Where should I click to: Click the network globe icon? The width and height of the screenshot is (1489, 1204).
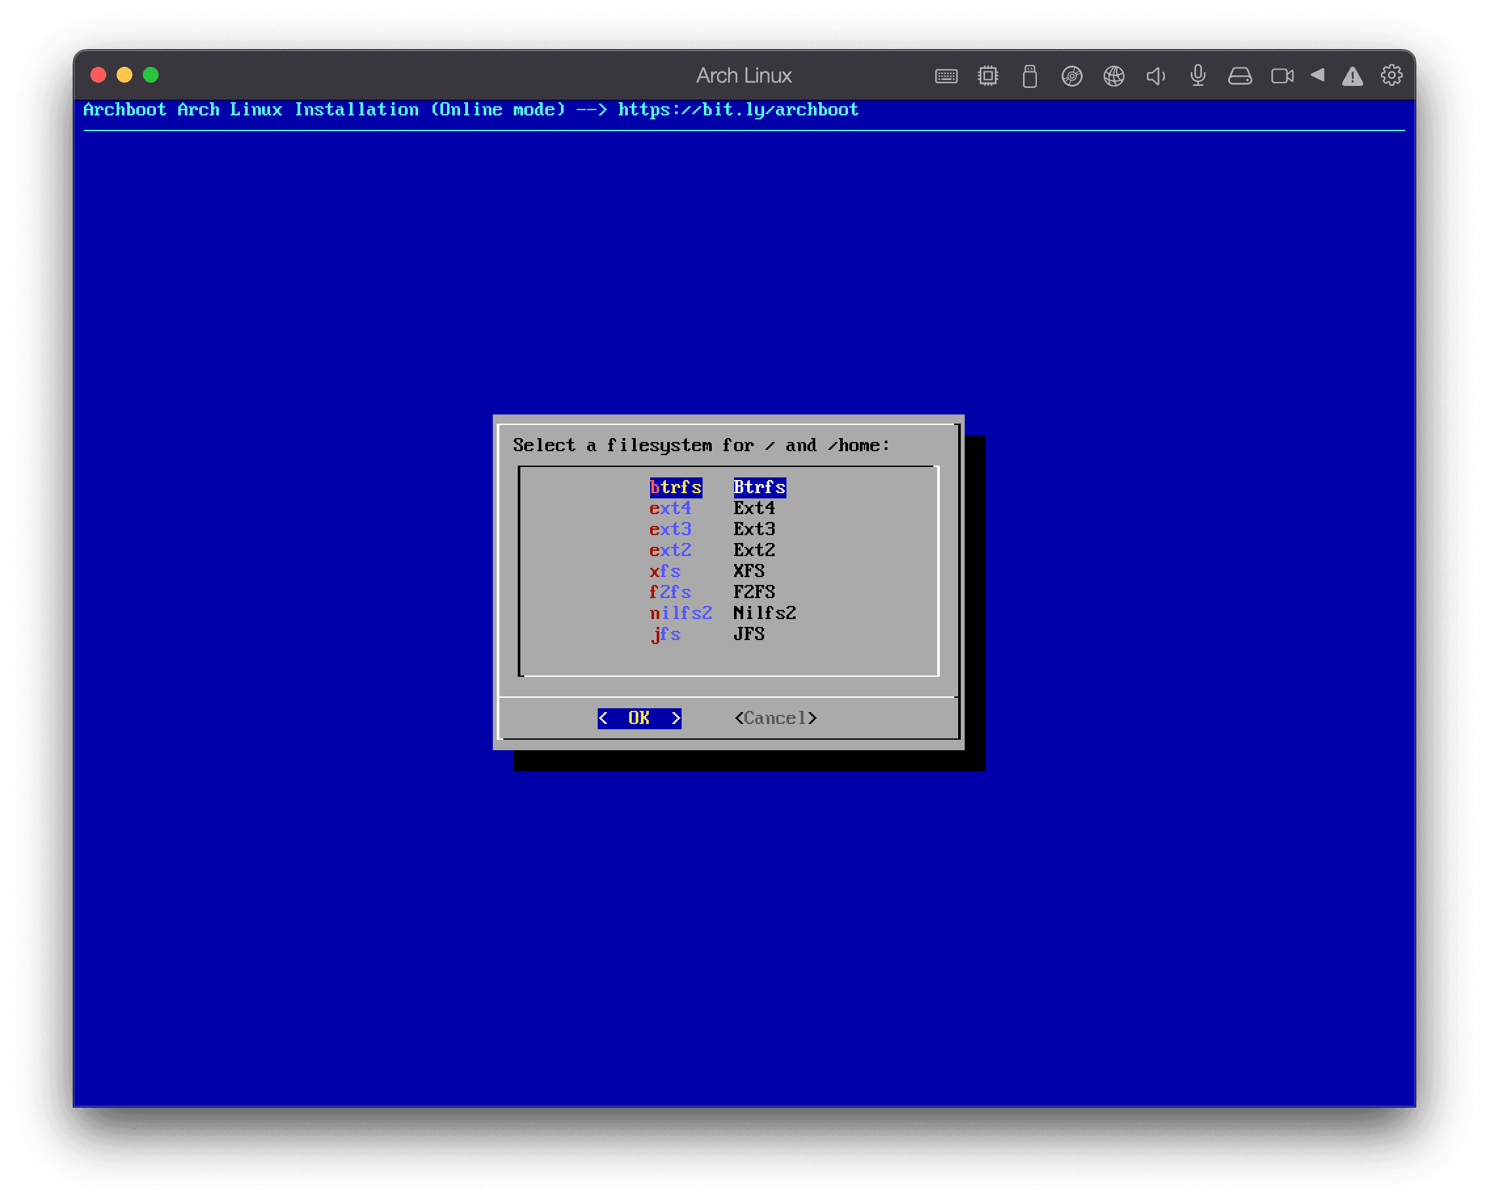1114,75
